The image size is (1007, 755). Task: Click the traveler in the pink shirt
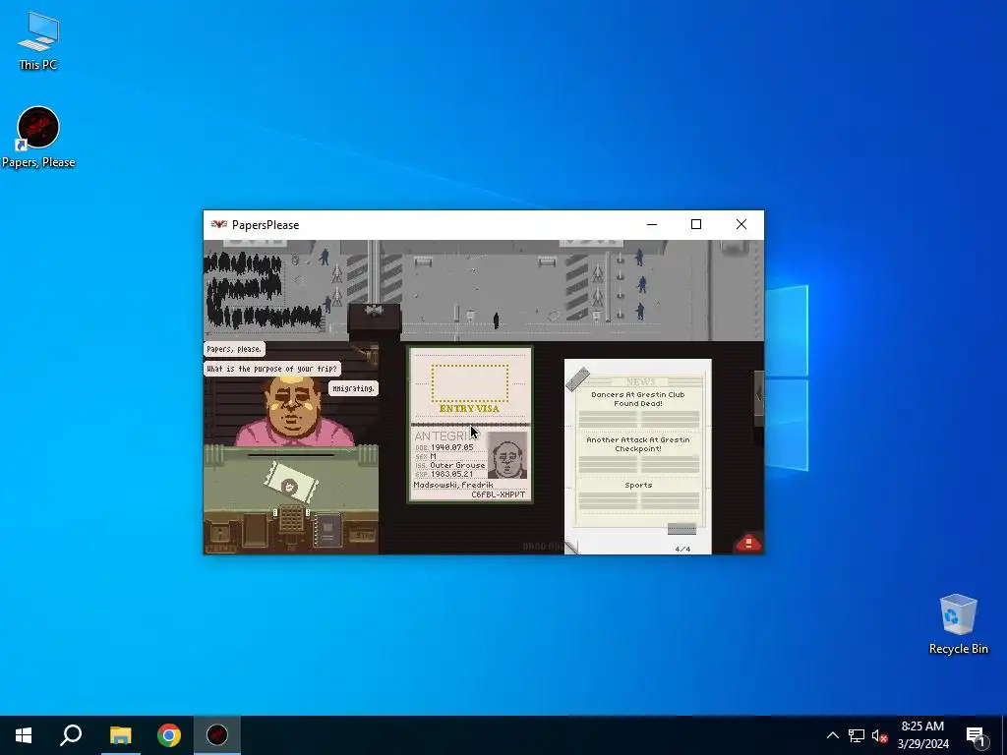tap(293, 410)
